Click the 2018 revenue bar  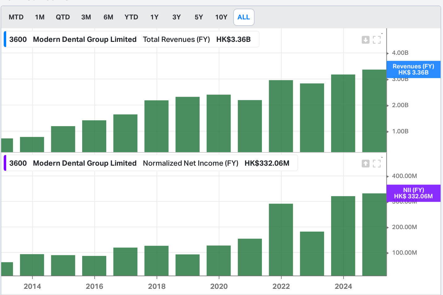coord(156,126)
